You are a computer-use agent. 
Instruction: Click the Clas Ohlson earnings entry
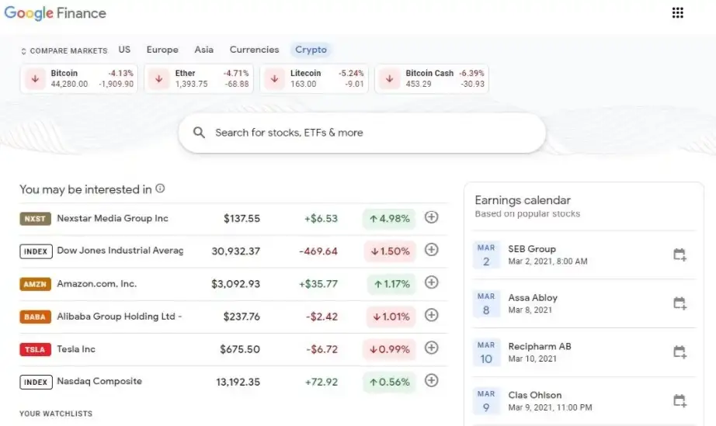583,401
